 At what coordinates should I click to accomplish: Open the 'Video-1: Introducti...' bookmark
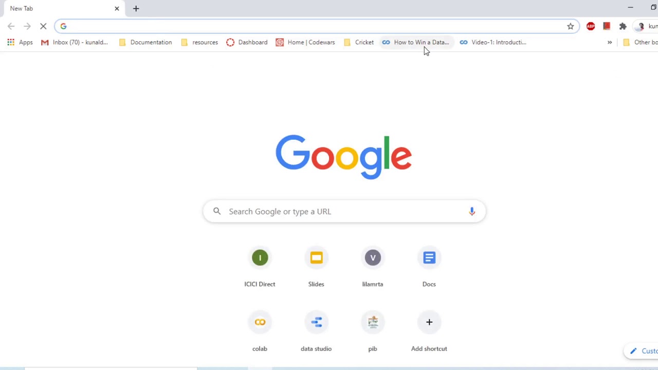click(493, 42)
